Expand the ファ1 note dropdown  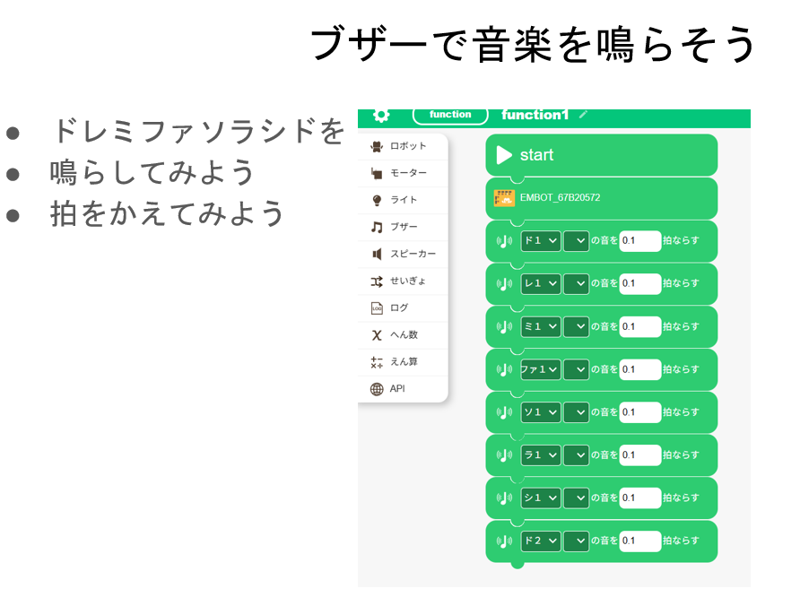(x=540, y=369)
